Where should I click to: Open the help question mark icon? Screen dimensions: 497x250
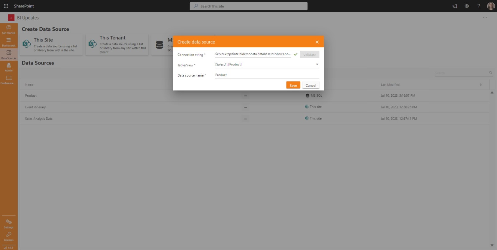(479, 6)
